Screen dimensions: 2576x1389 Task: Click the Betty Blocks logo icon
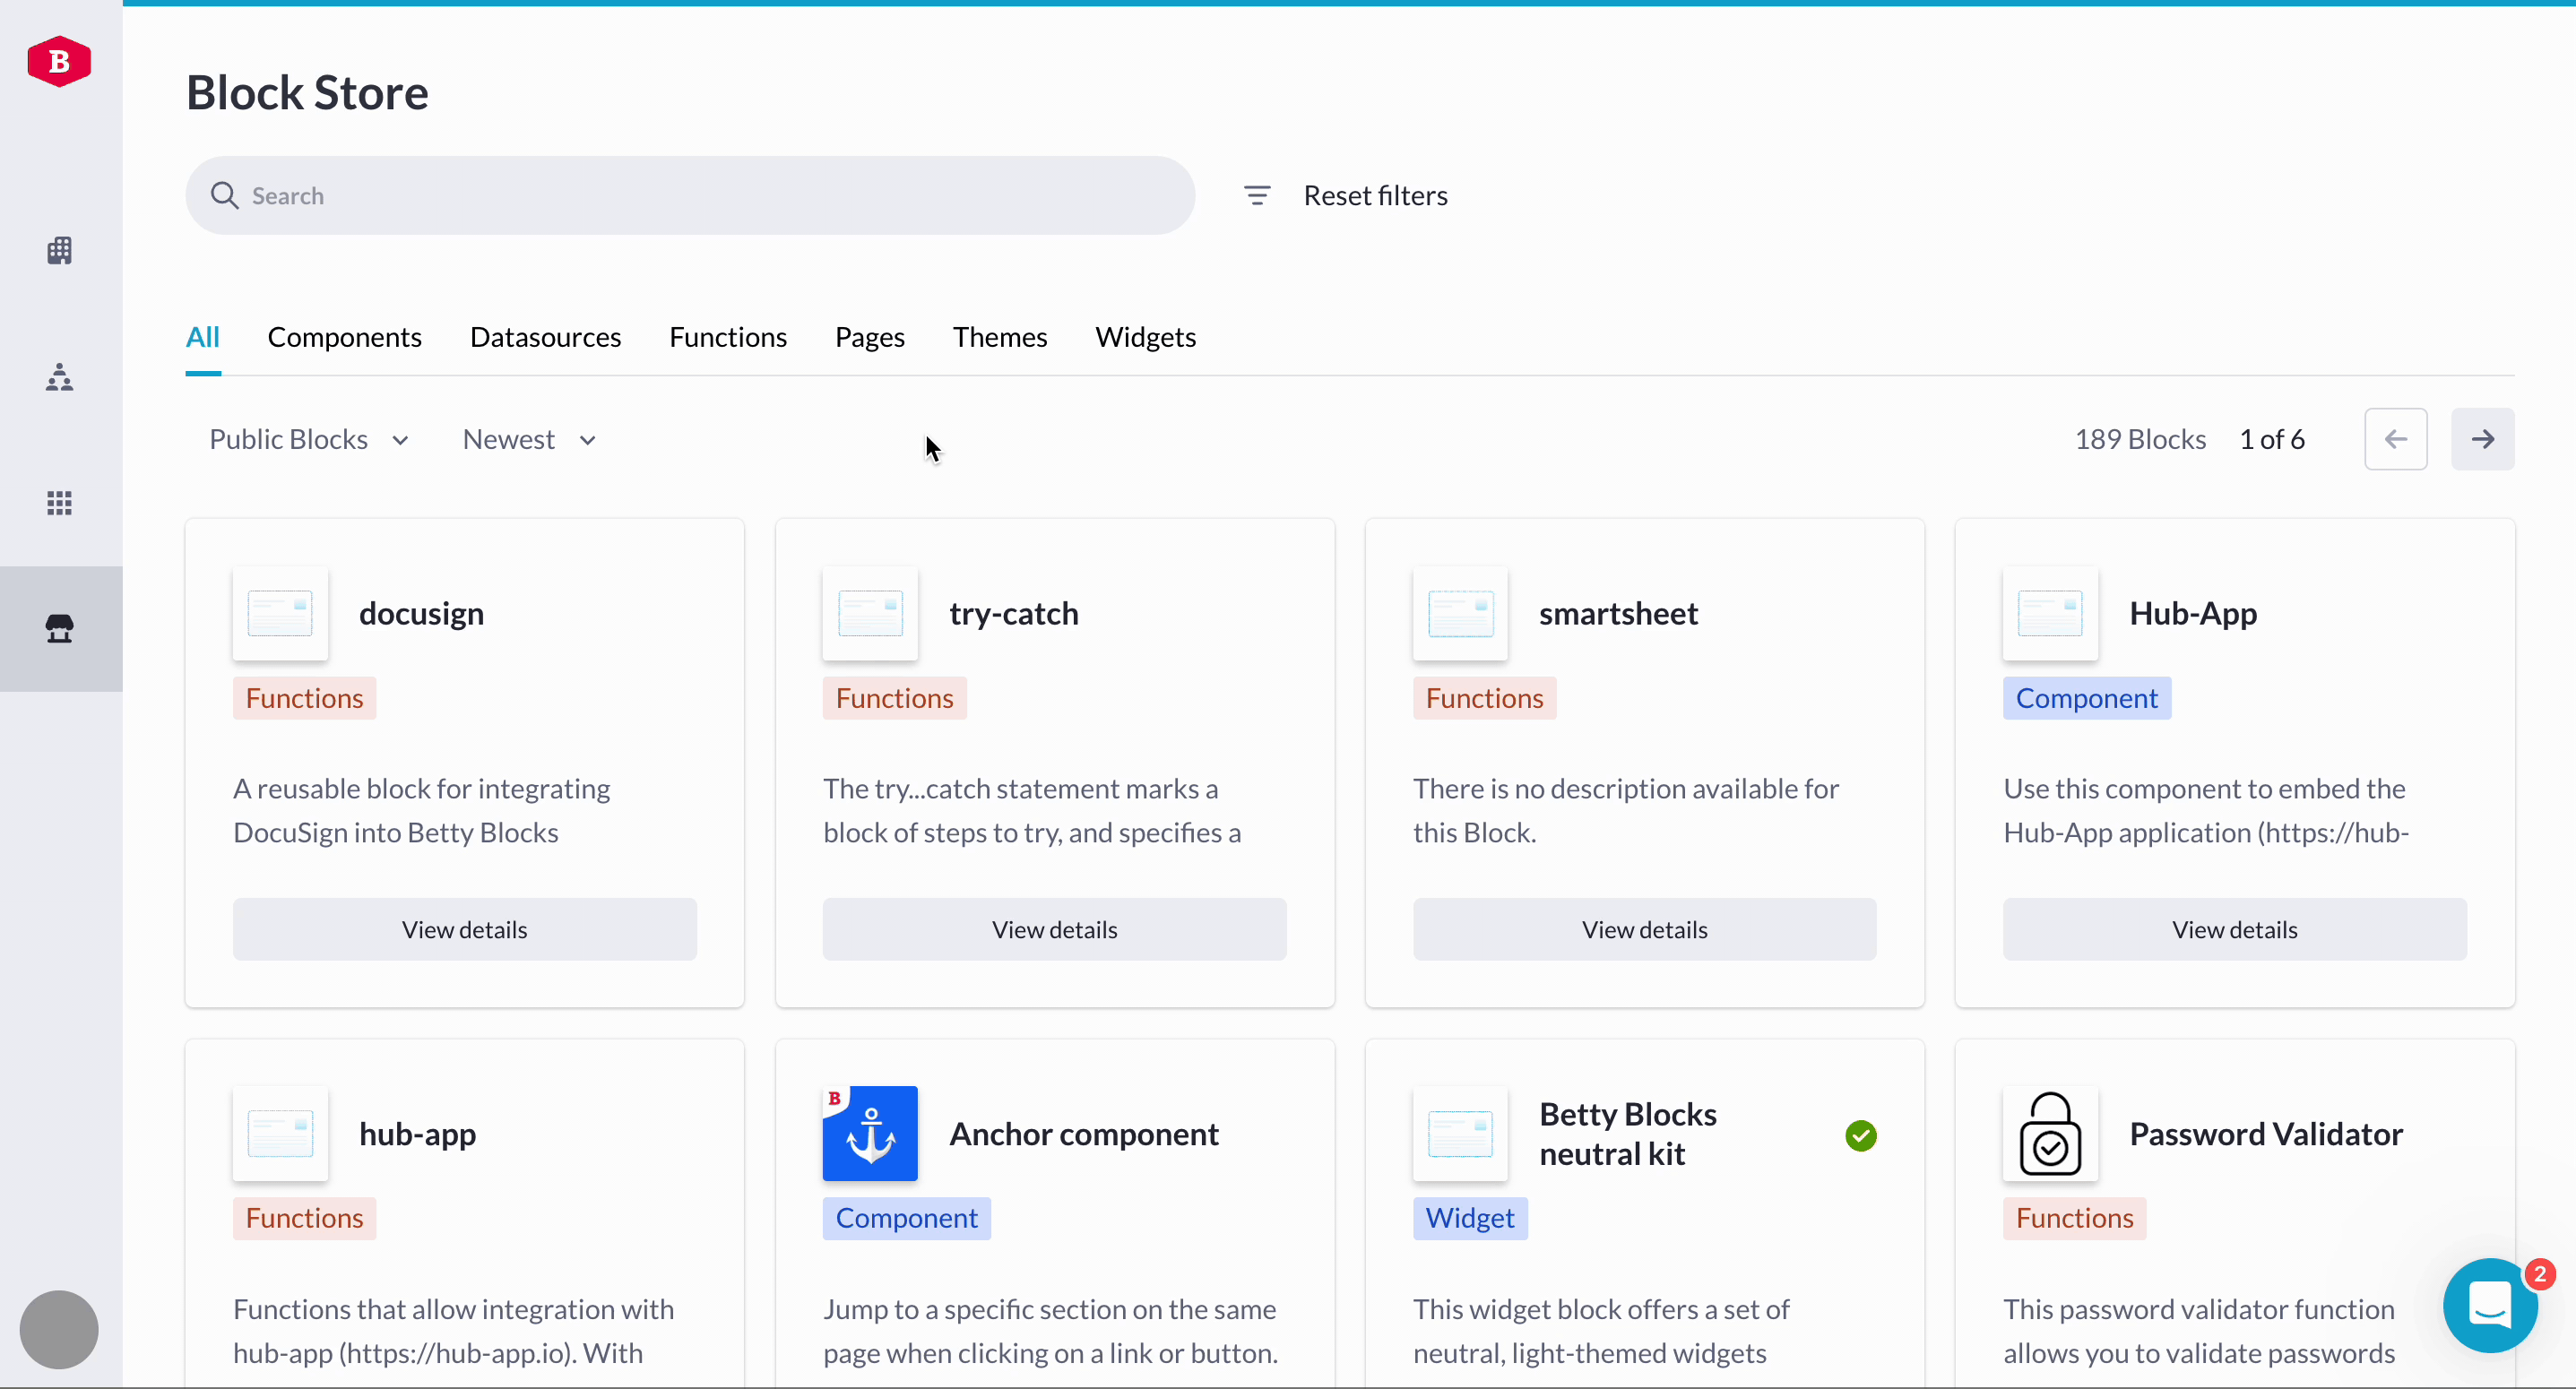(x=59, y=62)
